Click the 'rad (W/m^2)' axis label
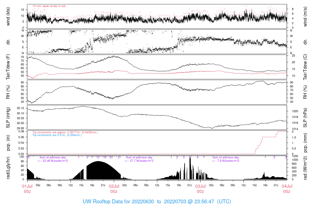314x214 pixels. pos(305,168)
